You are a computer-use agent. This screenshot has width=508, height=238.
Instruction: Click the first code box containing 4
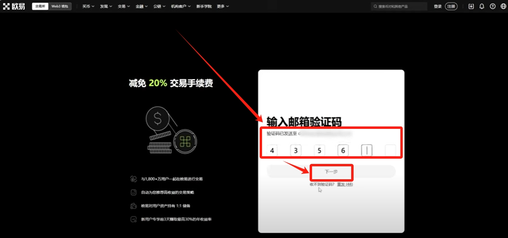click(x=272, y=151)
